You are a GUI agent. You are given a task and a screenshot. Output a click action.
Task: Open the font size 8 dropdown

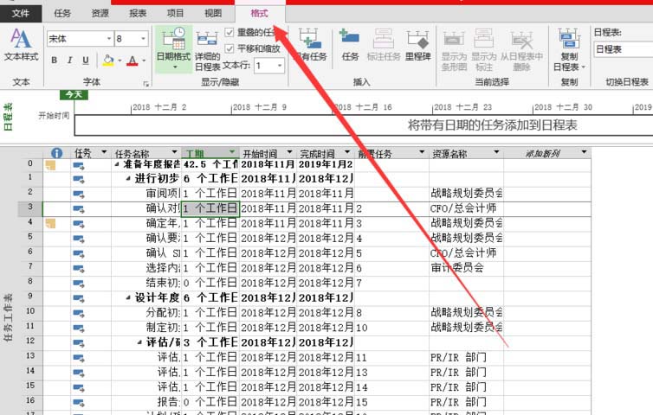click(143, 39)
